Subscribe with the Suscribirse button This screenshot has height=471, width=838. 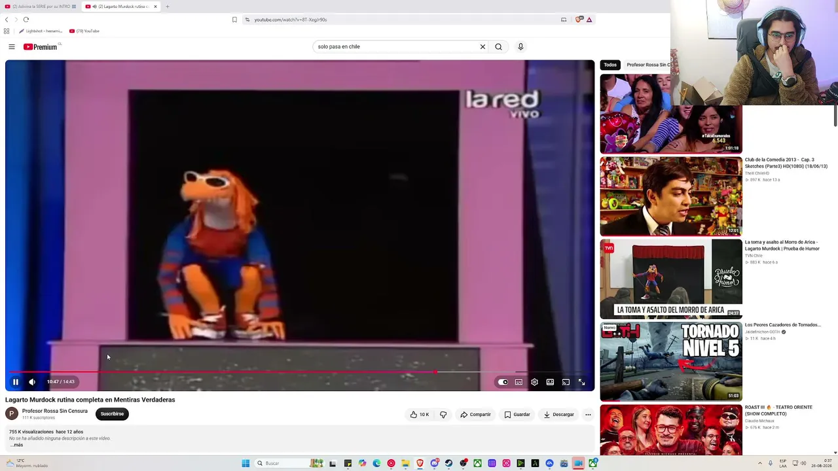coord(112,413)
